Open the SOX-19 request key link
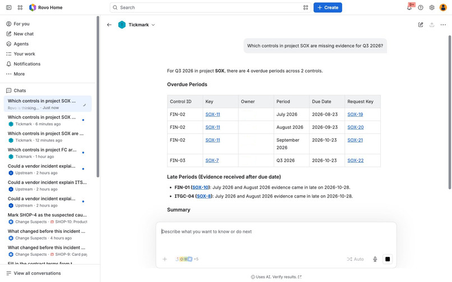 click(x=355, y=114)
